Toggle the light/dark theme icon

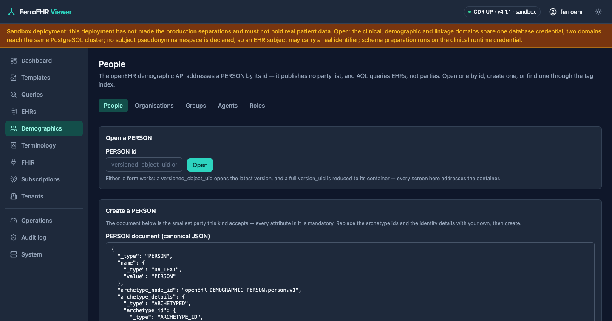(x=598, y=12)
